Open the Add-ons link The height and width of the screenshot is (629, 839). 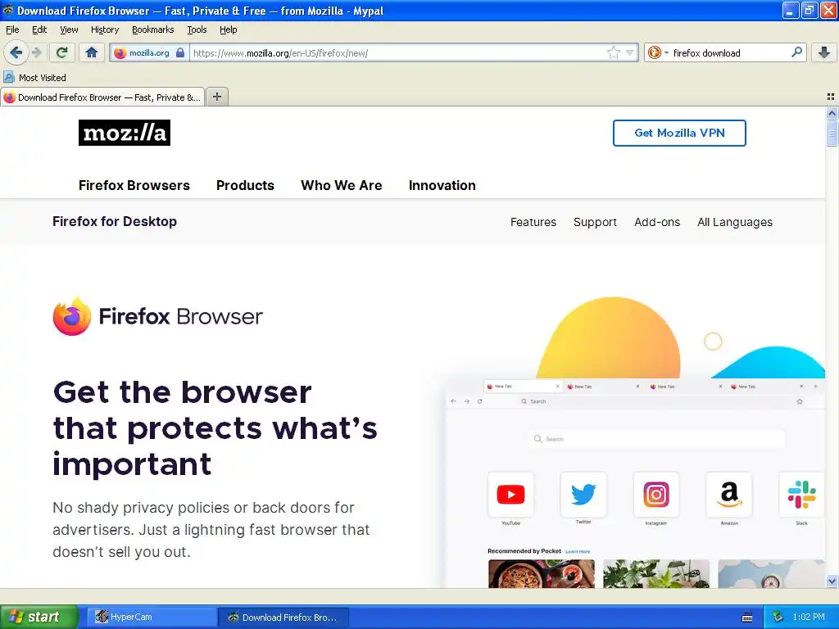(657, 222)
